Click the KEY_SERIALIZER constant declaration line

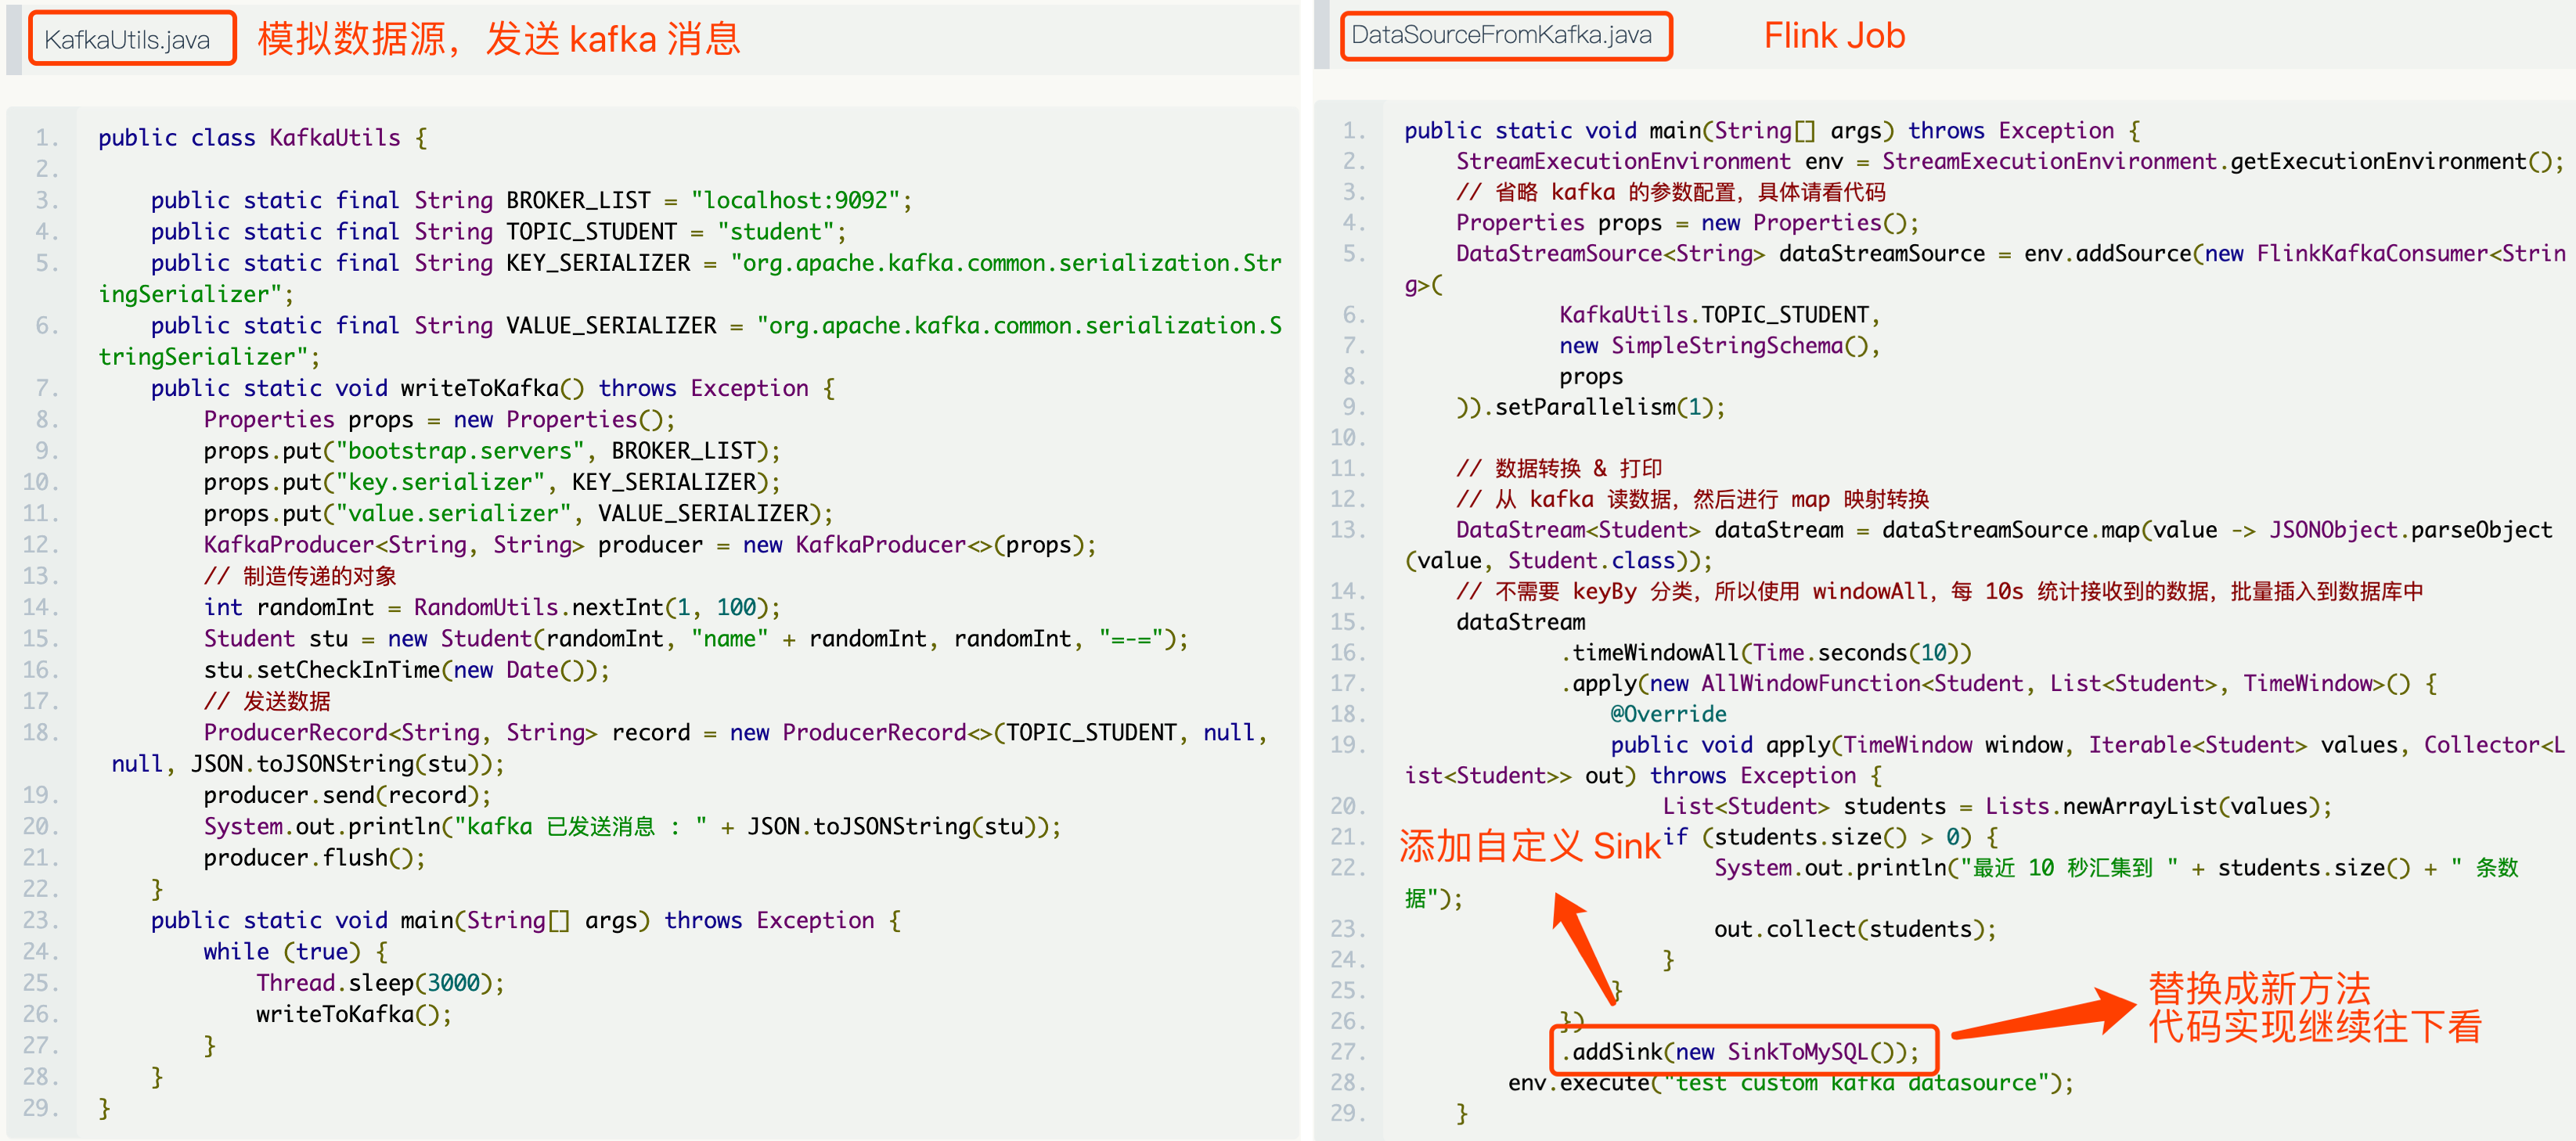(690, 278)
